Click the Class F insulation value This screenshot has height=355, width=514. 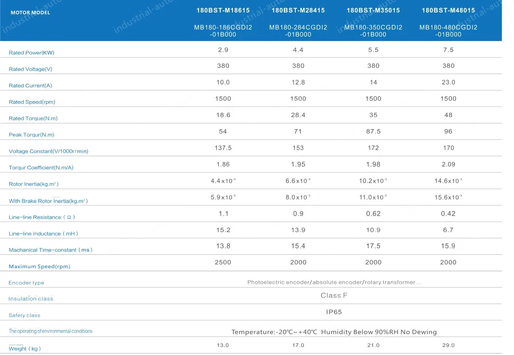[x=334, y=296]
